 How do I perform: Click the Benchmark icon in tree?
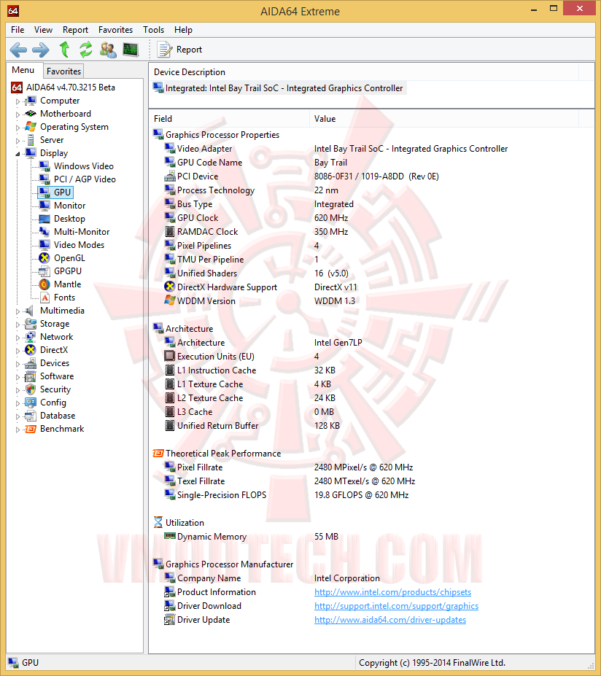click(x=30, y=429)
